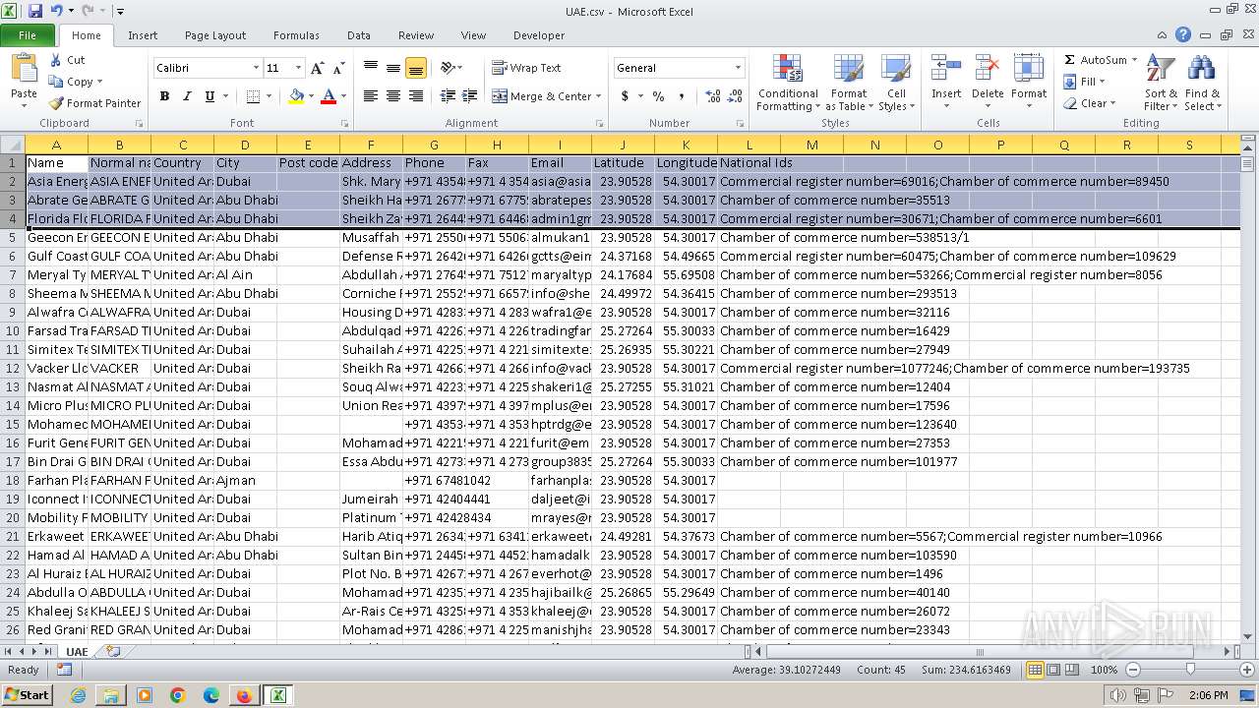Activate the Format Painter brush
Screen dimensions: 1259x708
click(95, 103)
